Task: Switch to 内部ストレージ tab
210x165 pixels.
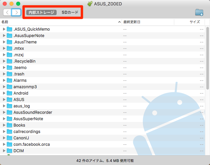Action: click(41, 12)
